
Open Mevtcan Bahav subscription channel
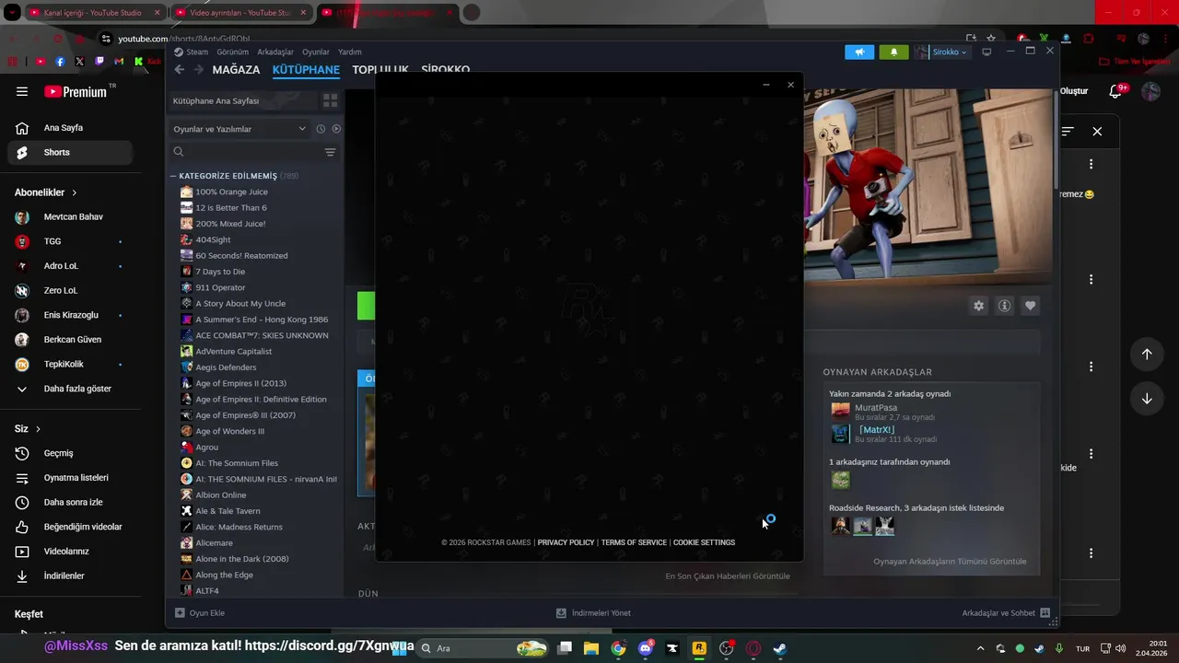coord(70,217)
